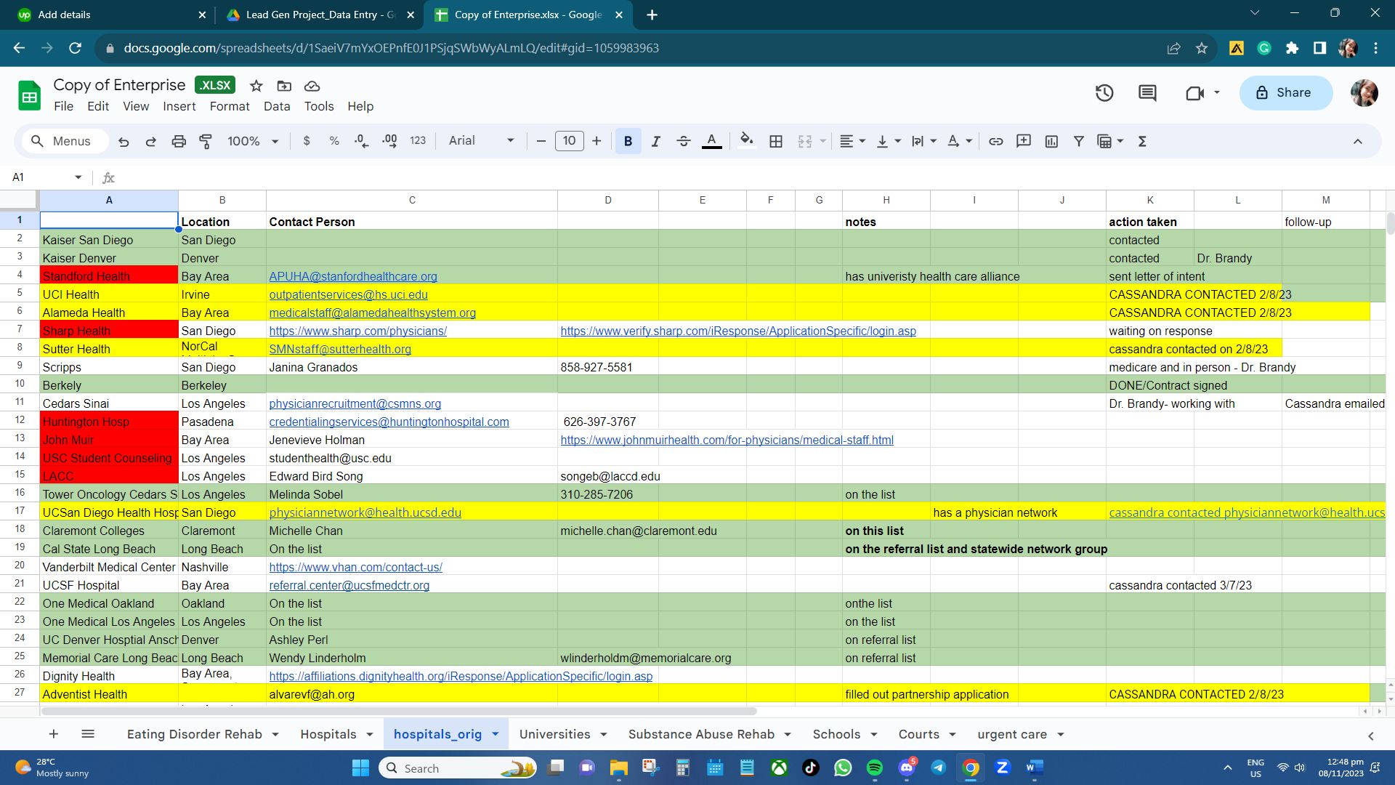Open version history clock icon
The width and height of the screenshot is (1395, 785).
(1104, 93)
